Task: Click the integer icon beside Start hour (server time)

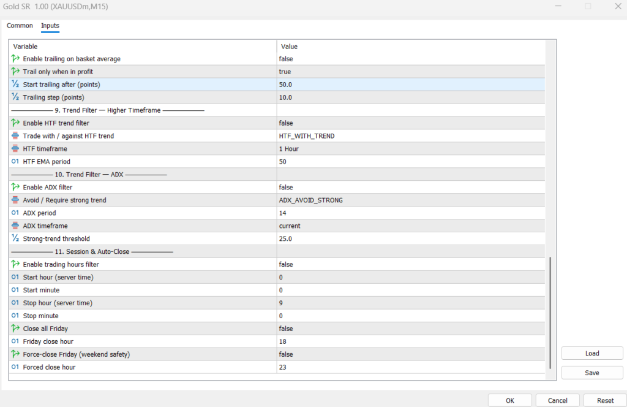Action: (x=15, y=277)
